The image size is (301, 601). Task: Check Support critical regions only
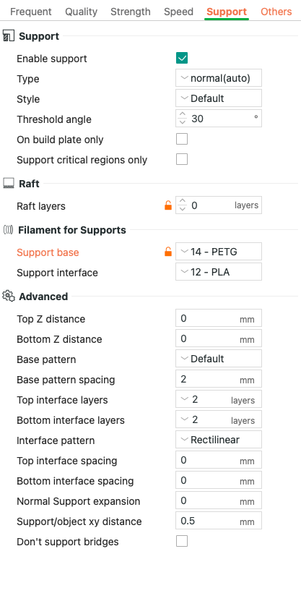[x=182, y=159]
